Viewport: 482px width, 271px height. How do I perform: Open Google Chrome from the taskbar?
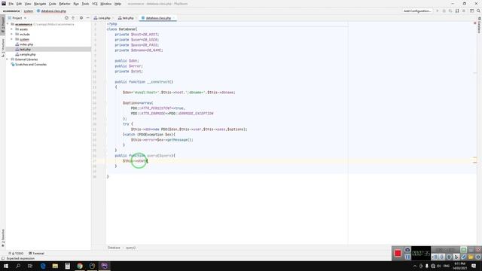point(80,266)
